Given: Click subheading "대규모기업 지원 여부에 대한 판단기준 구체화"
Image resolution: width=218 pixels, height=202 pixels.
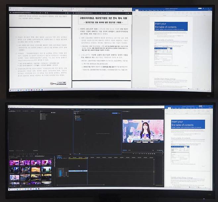Looking at the screenshot, I should [x=103, y=22].
